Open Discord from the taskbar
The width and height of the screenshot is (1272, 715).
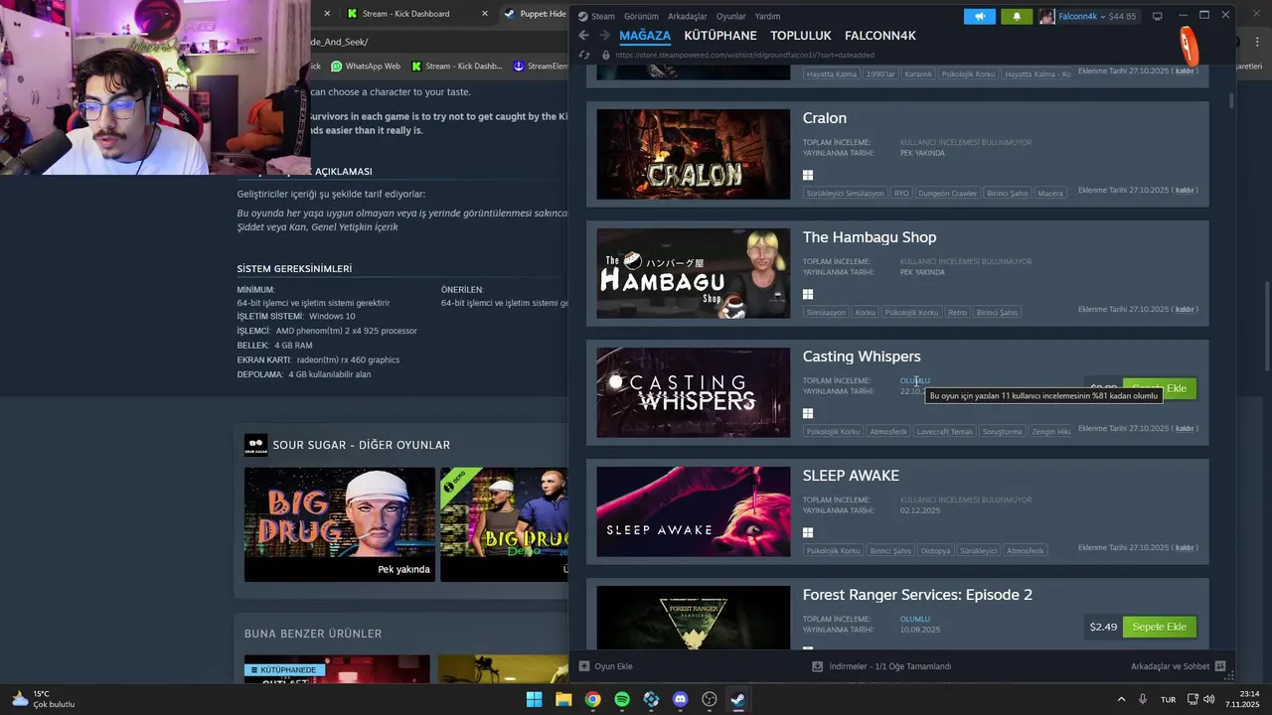tap(680, 699)
